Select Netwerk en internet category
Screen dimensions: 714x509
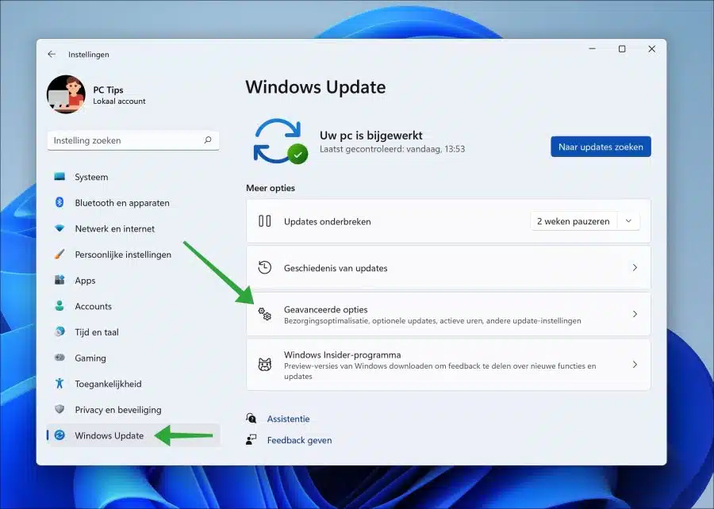(133, 229)
